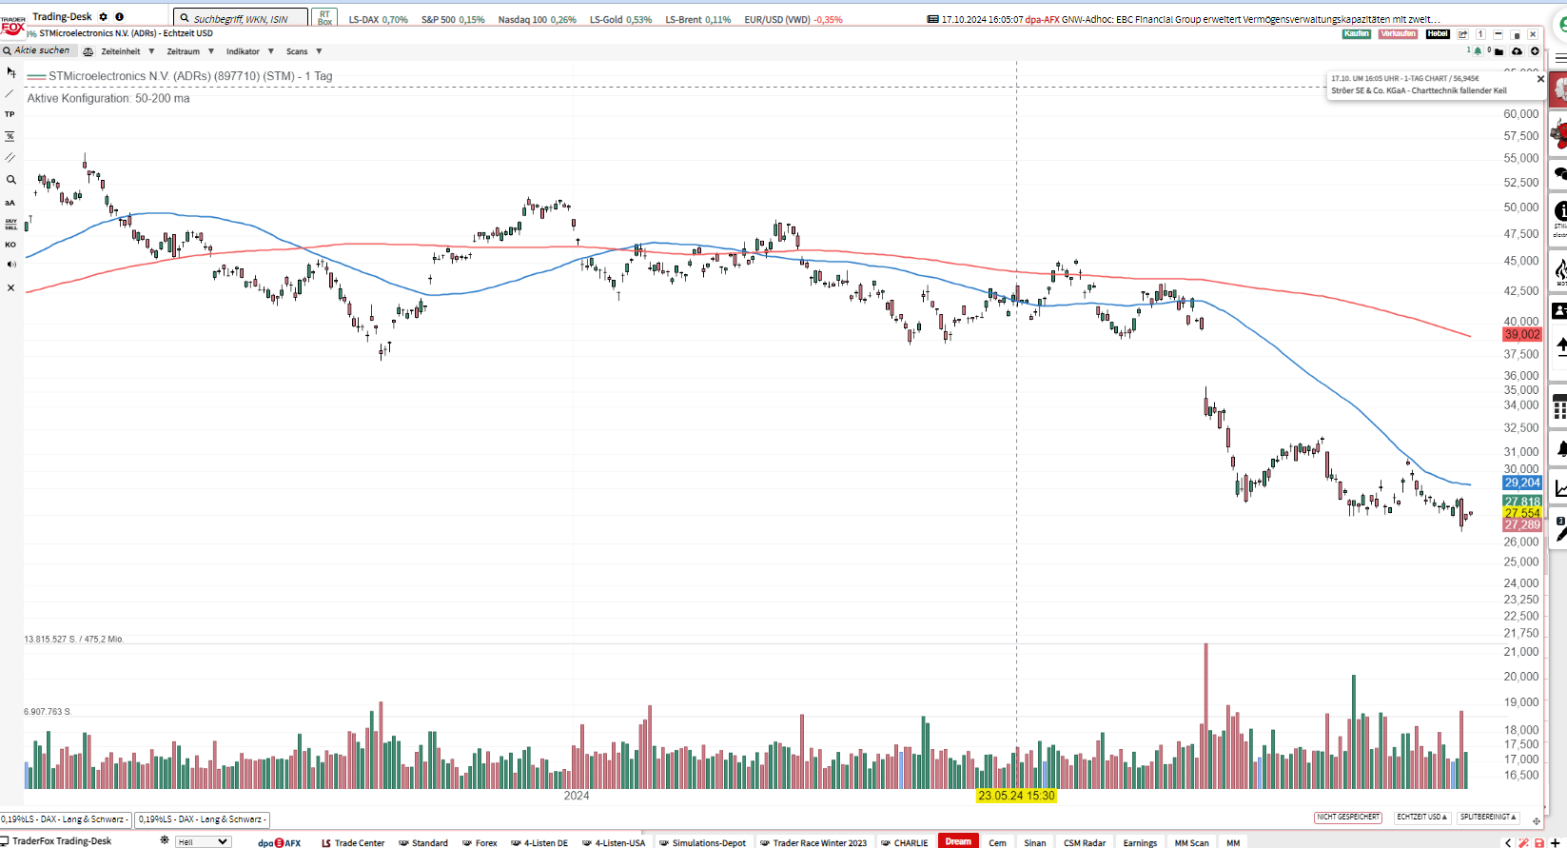
Task: Click the TP take-profit tool
Action: [10, 114]
